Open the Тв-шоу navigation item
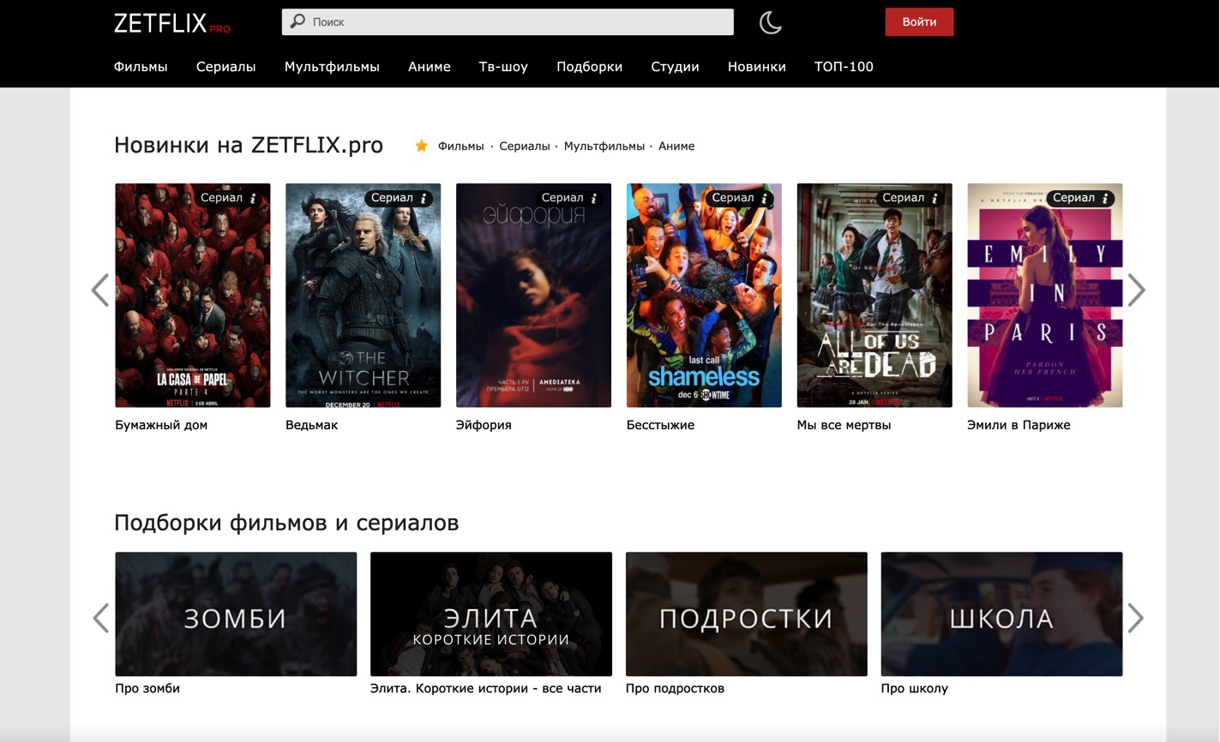Viewport: 1220px width, 742px height. tap(503, 67)
